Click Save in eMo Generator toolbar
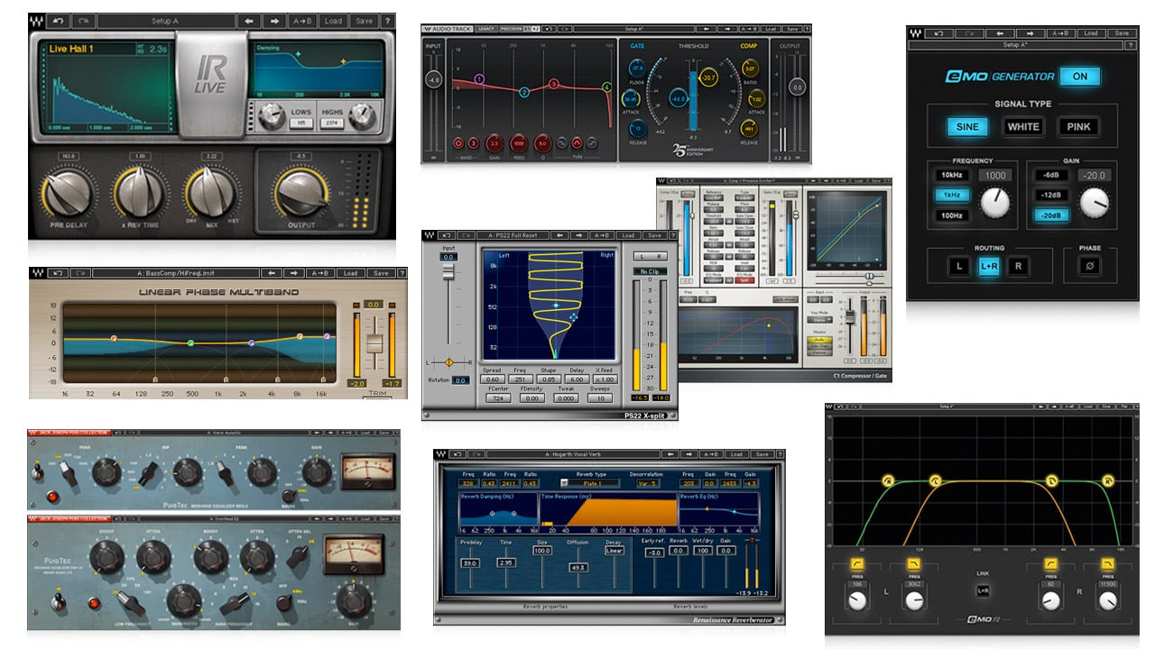Image resolution: width=1155 pixels, height=649 pixels. tap(1120, 32)
